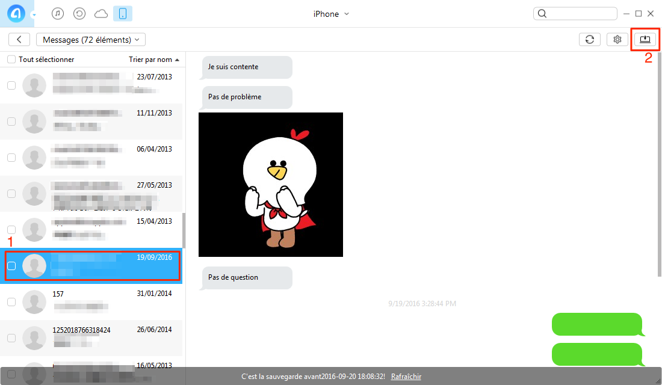The height and width of the screenshot is (385, 662).
Task: Select the device phone icon tab
Action: tap(123, 13)
